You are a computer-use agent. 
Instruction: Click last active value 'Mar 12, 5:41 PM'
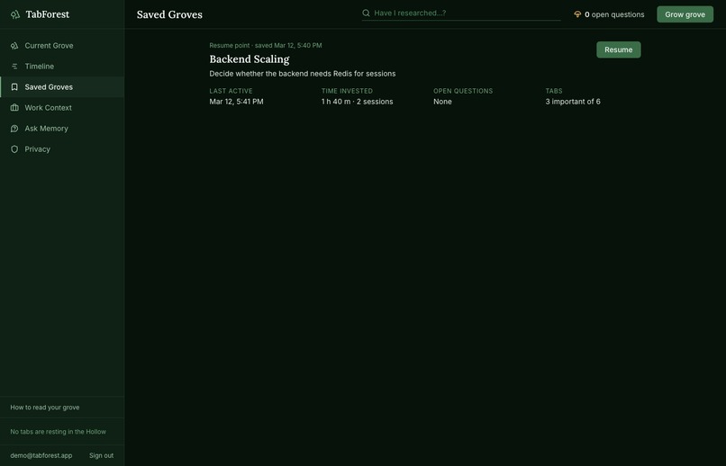point(236,102)
